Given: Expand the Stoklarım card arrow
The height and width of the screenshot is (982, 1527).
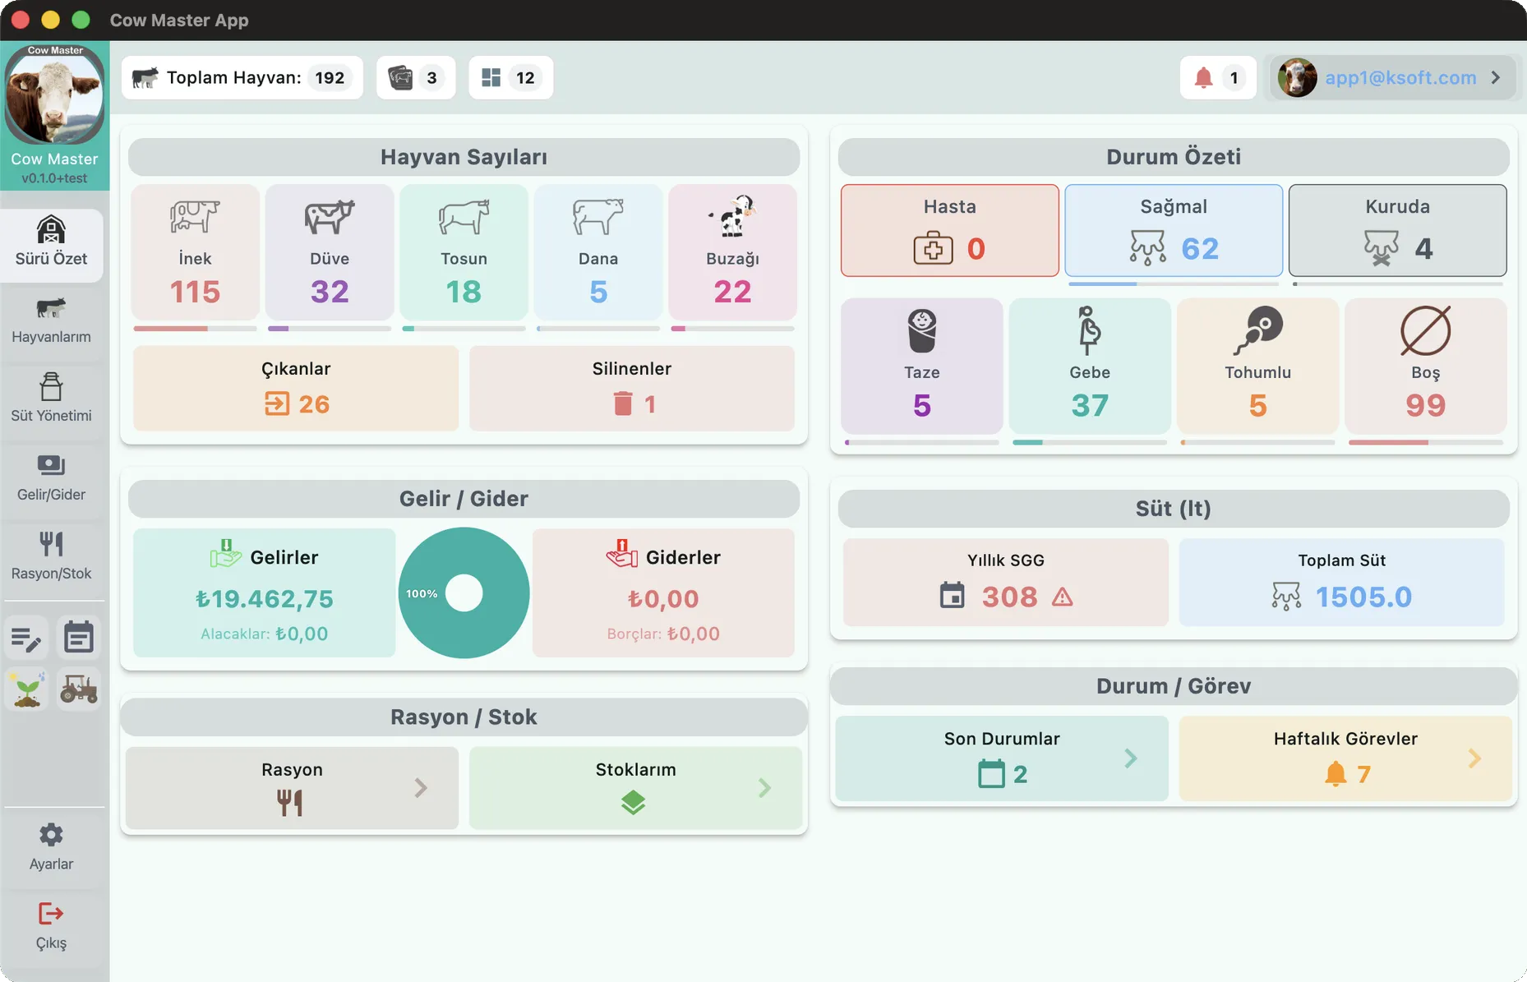Looking at the screenshot, I should click(764, 788).
